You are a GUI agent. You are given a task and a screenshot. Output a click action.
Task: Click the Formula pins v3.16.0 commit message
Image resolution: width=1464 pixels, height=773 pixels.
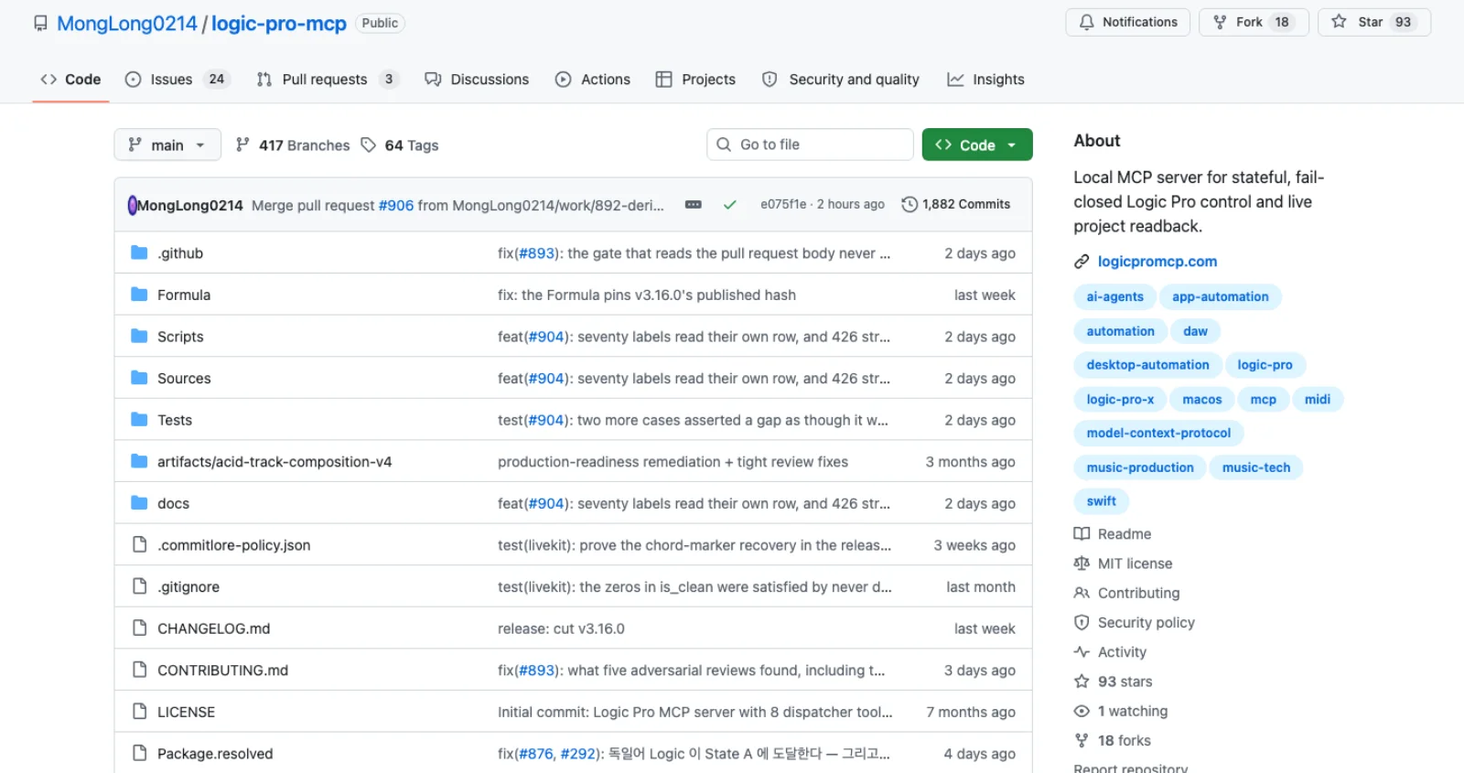click(x=647, y=295)
